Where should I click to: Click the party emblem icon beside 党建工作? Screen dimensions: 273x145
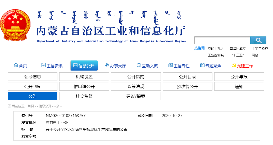pos(234,66)
